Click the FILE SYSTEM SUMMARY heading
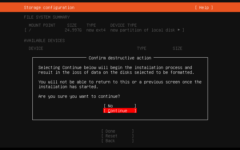This screenshot has height=150, width=240. coord(47,17)
